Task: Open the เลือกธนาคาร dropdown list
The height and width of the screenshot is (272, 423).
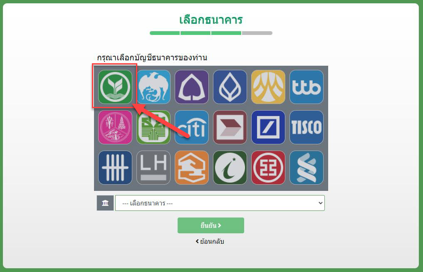Action: 220,203
